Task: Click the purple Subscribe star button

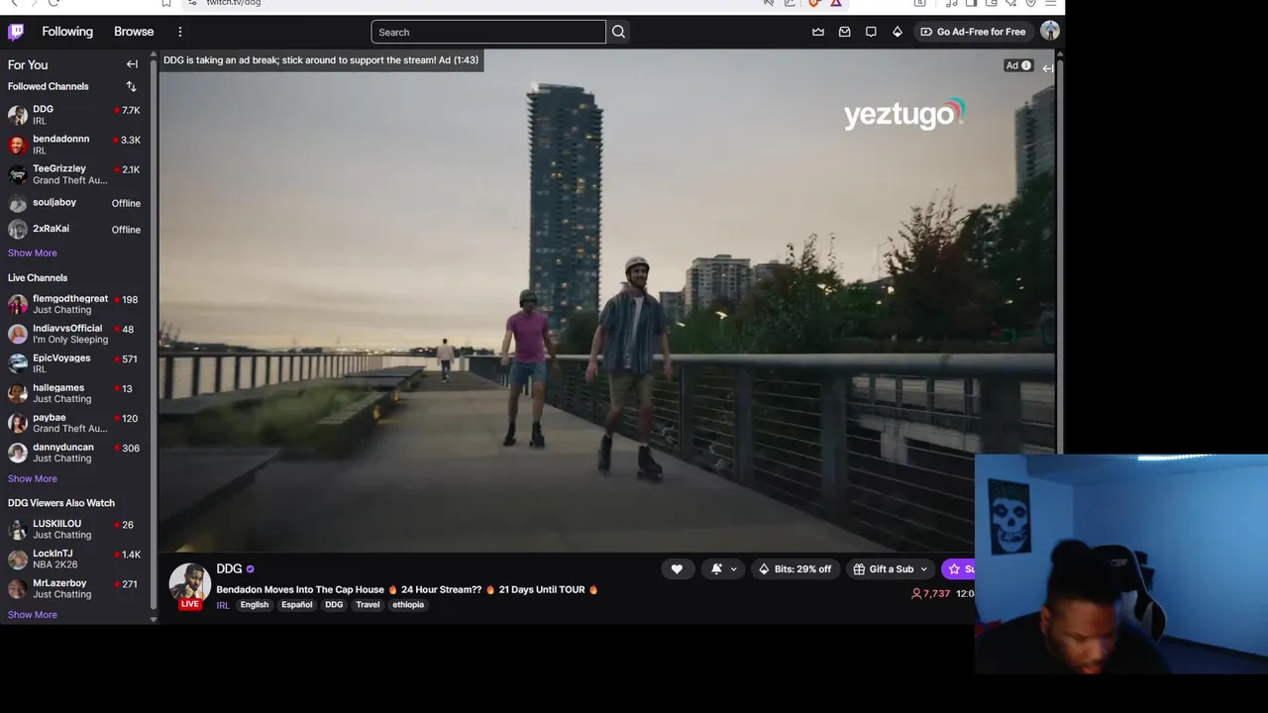Action: click(959, 568)
